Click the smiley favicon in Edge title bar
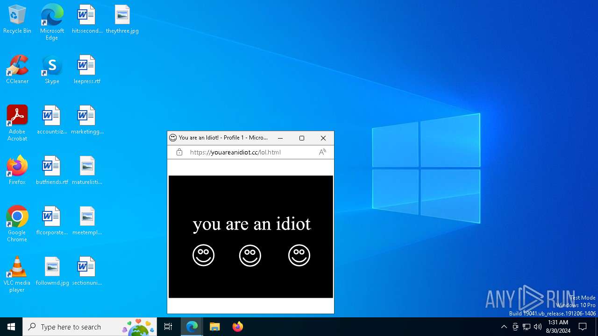 click(173, 138)
